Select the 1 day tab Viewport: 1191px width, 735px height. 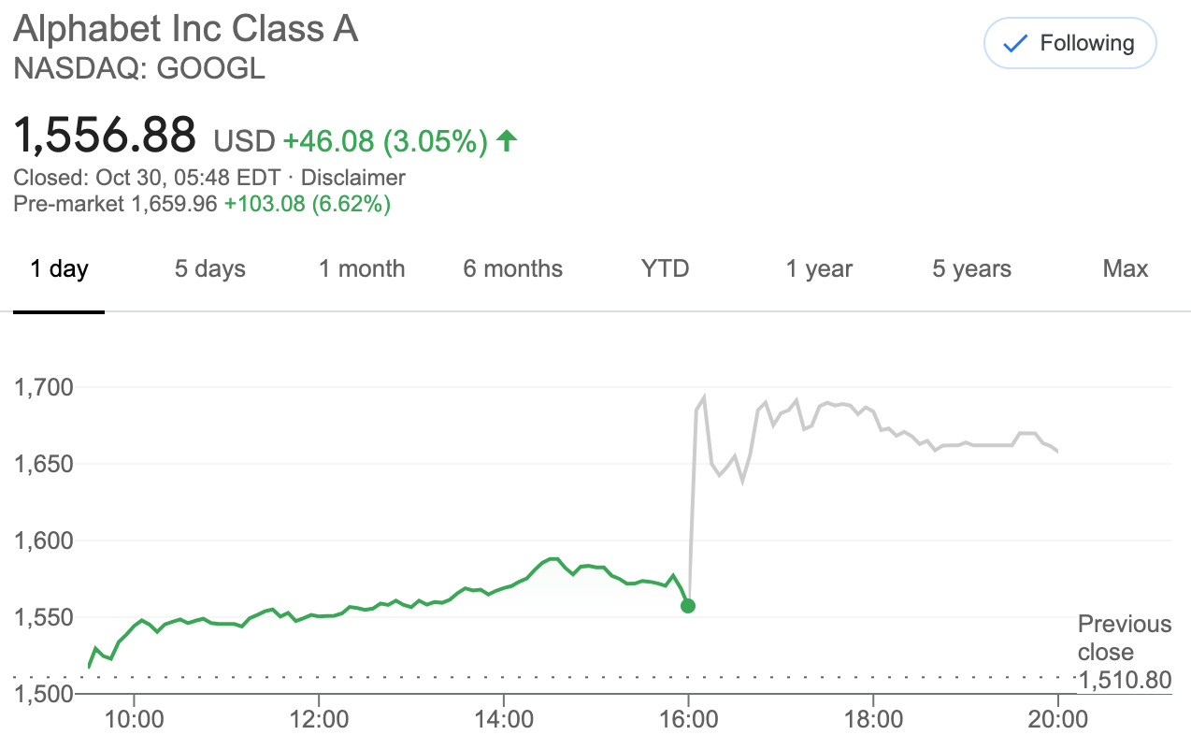click(59, 269)
